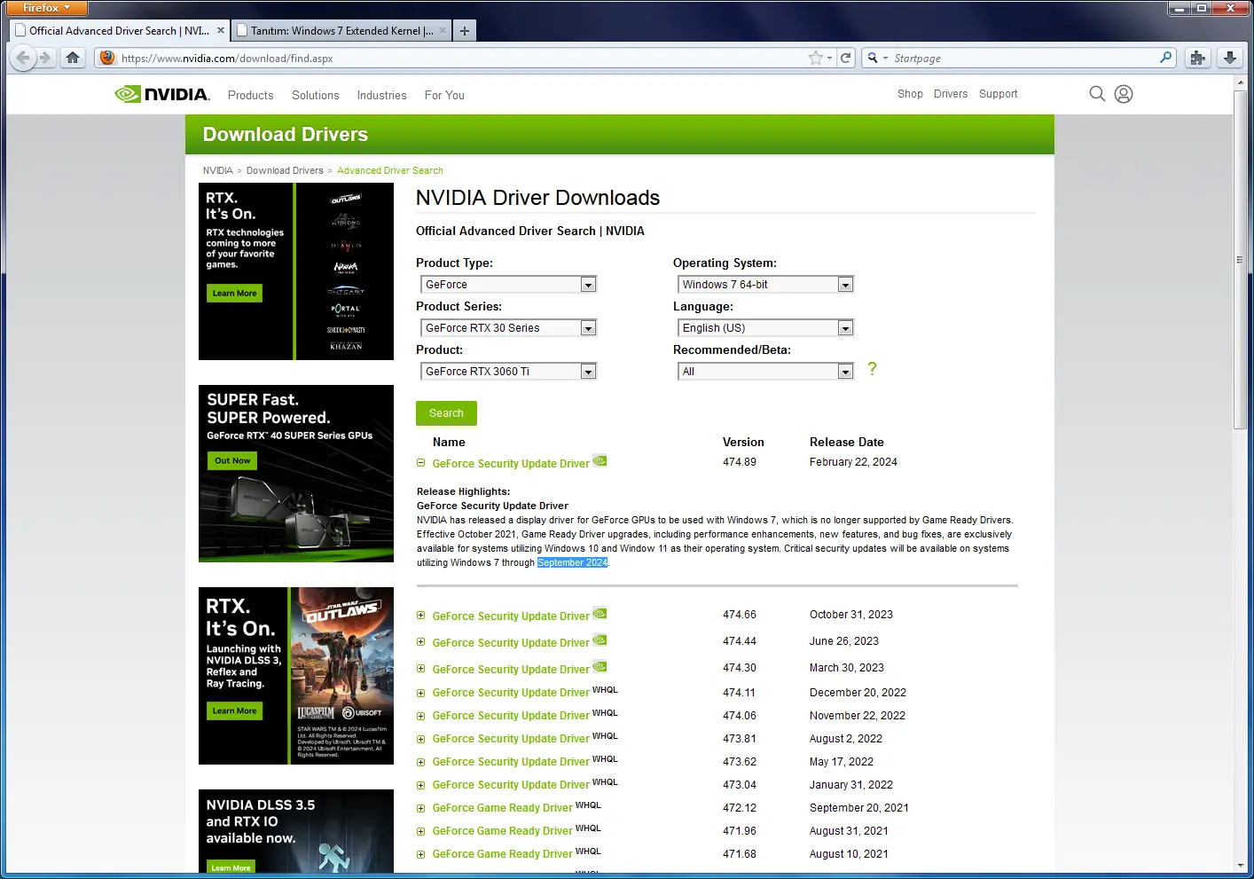Screen dimensions: 1254x879
Task: Go to the Drivers link in header
Action: click(x=951, y=94)
